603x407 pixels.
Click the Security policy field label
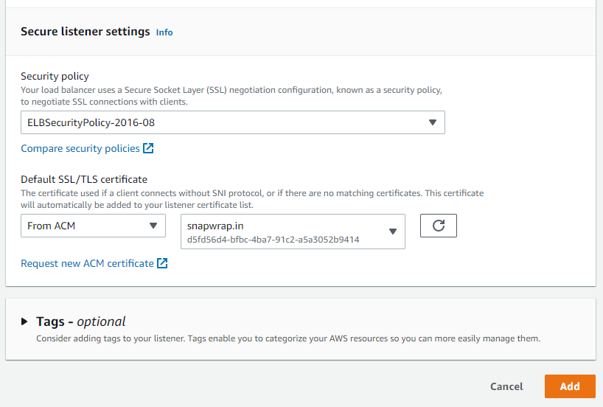55,77
